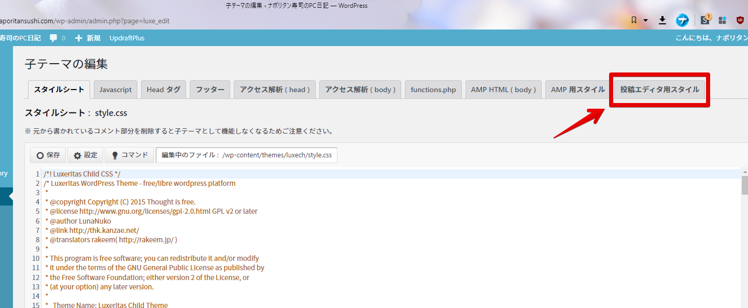Click the @link thk.kanzae.net line
Screen dimensions: 748x308
(x=92, y=230)
